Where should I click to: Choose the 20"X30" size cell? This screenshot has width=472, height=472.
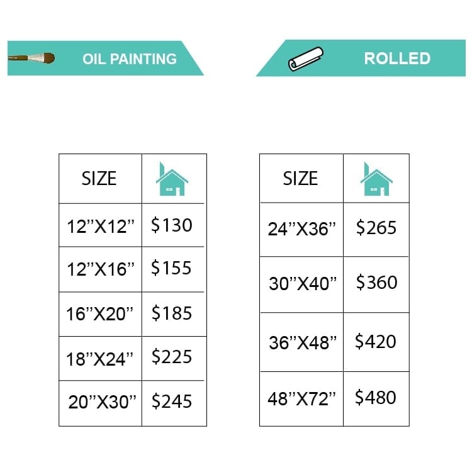[102, 403]
